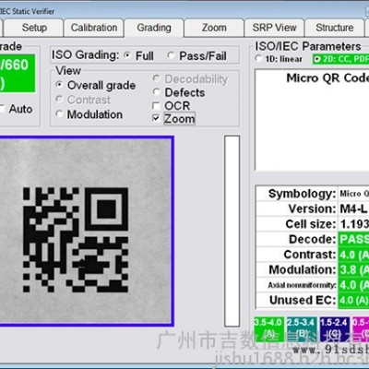Click the Unused EC 4.0 (A) cell

pyautogui.click(x=353, y=300)
